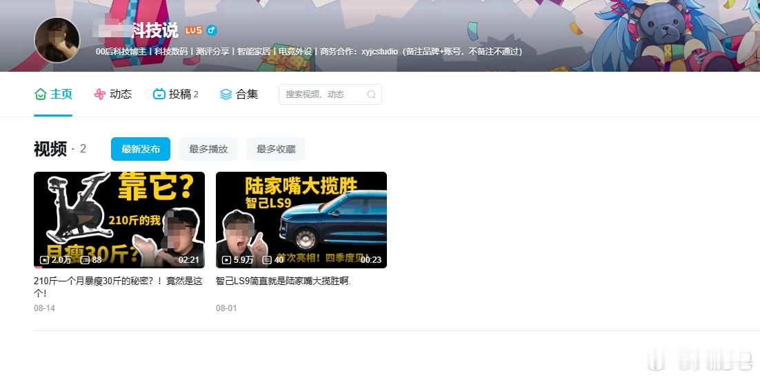Click the 02:21 duration label

(189, 260)
